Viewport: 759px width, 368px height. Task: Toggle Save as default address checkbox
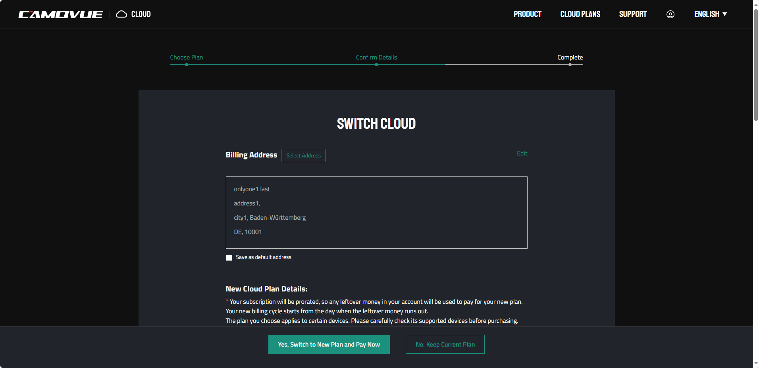229,258
